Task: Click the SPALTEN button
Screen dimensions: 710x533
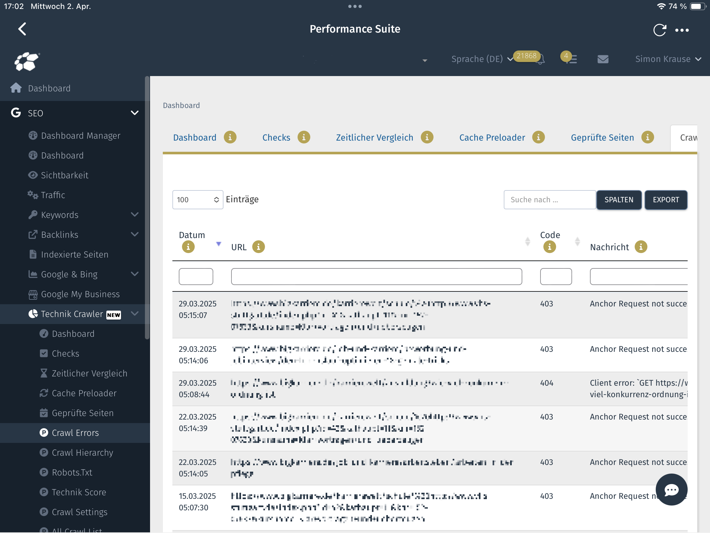Action: [x=618, y=200]
